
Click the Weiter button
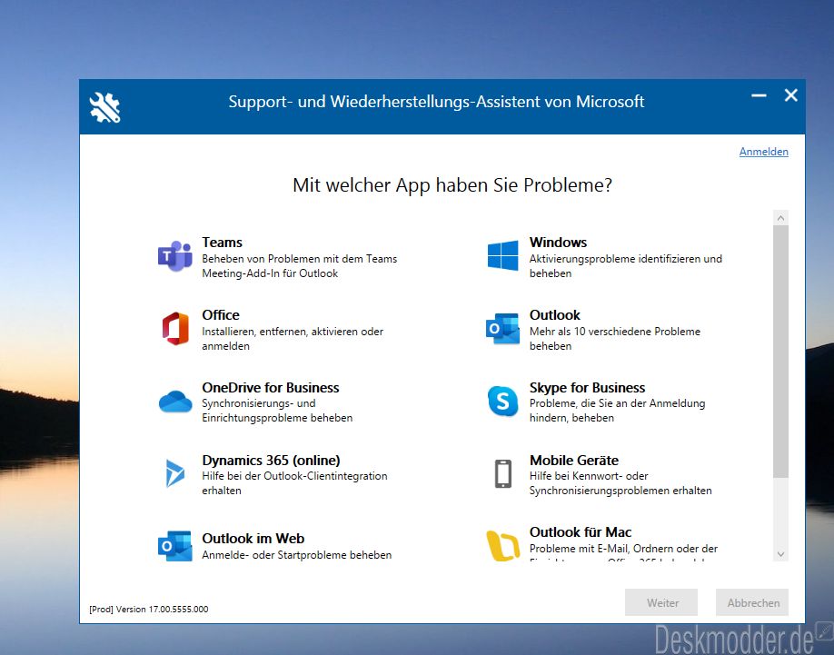[661, 602]
